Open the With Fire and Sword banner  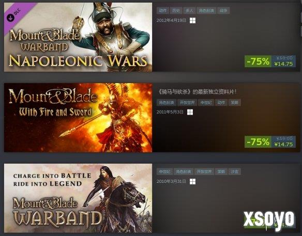78,118
